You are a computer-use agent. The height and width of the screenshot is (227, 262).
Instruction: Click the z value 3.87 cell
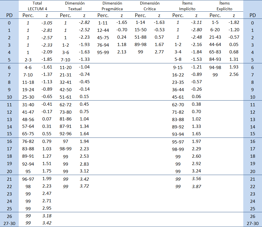pos(196,186)
